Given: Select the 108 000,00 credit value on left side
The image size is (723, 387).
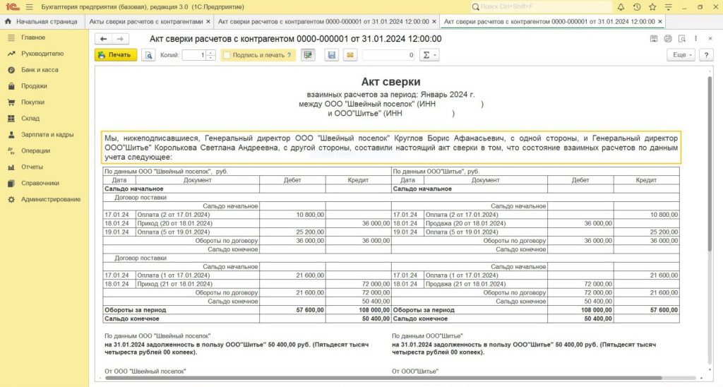Looking at the screenshot, I should [x=358, y=310].
